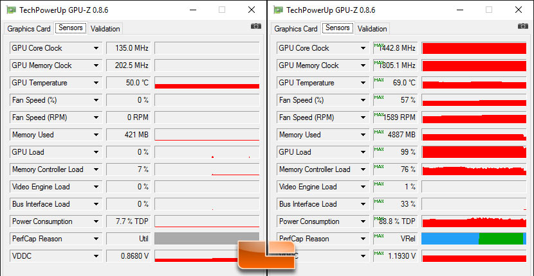Maximize the left GPU-Z window
Image resolution: width=534 pixels, height=276 pixels.
point(222,10)
